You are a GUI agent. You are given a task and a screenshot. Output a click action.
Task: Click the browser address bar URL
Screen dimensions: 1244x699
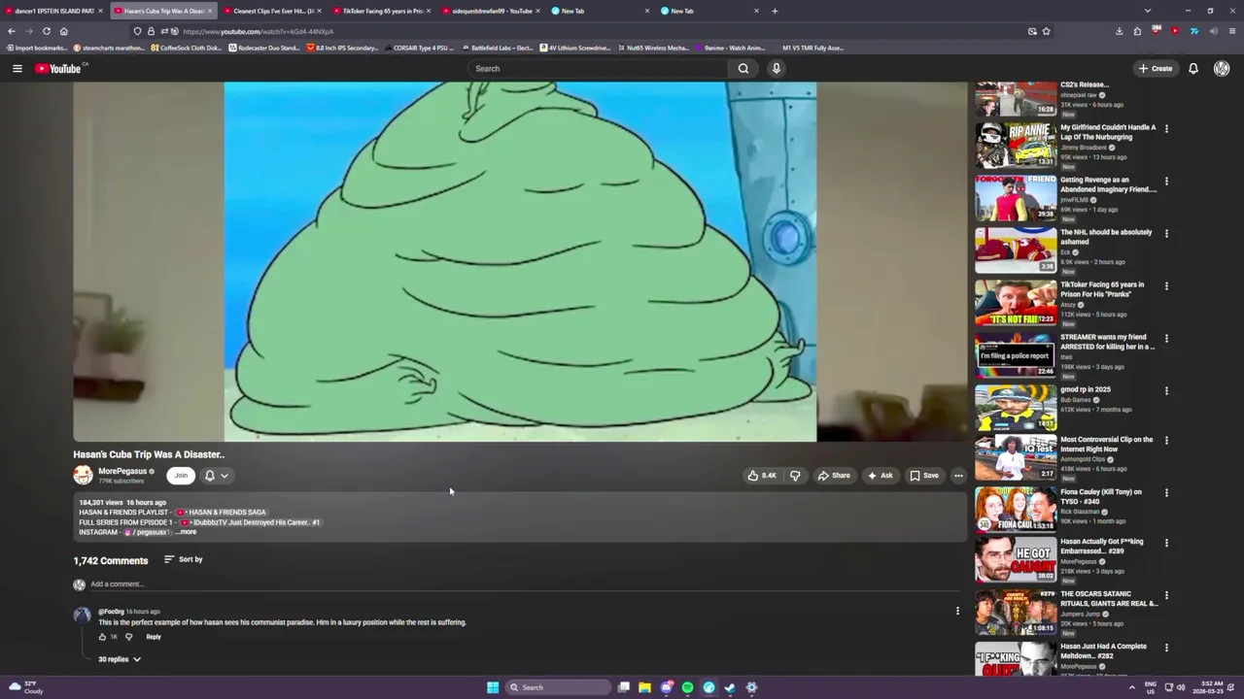pos(258,31)
